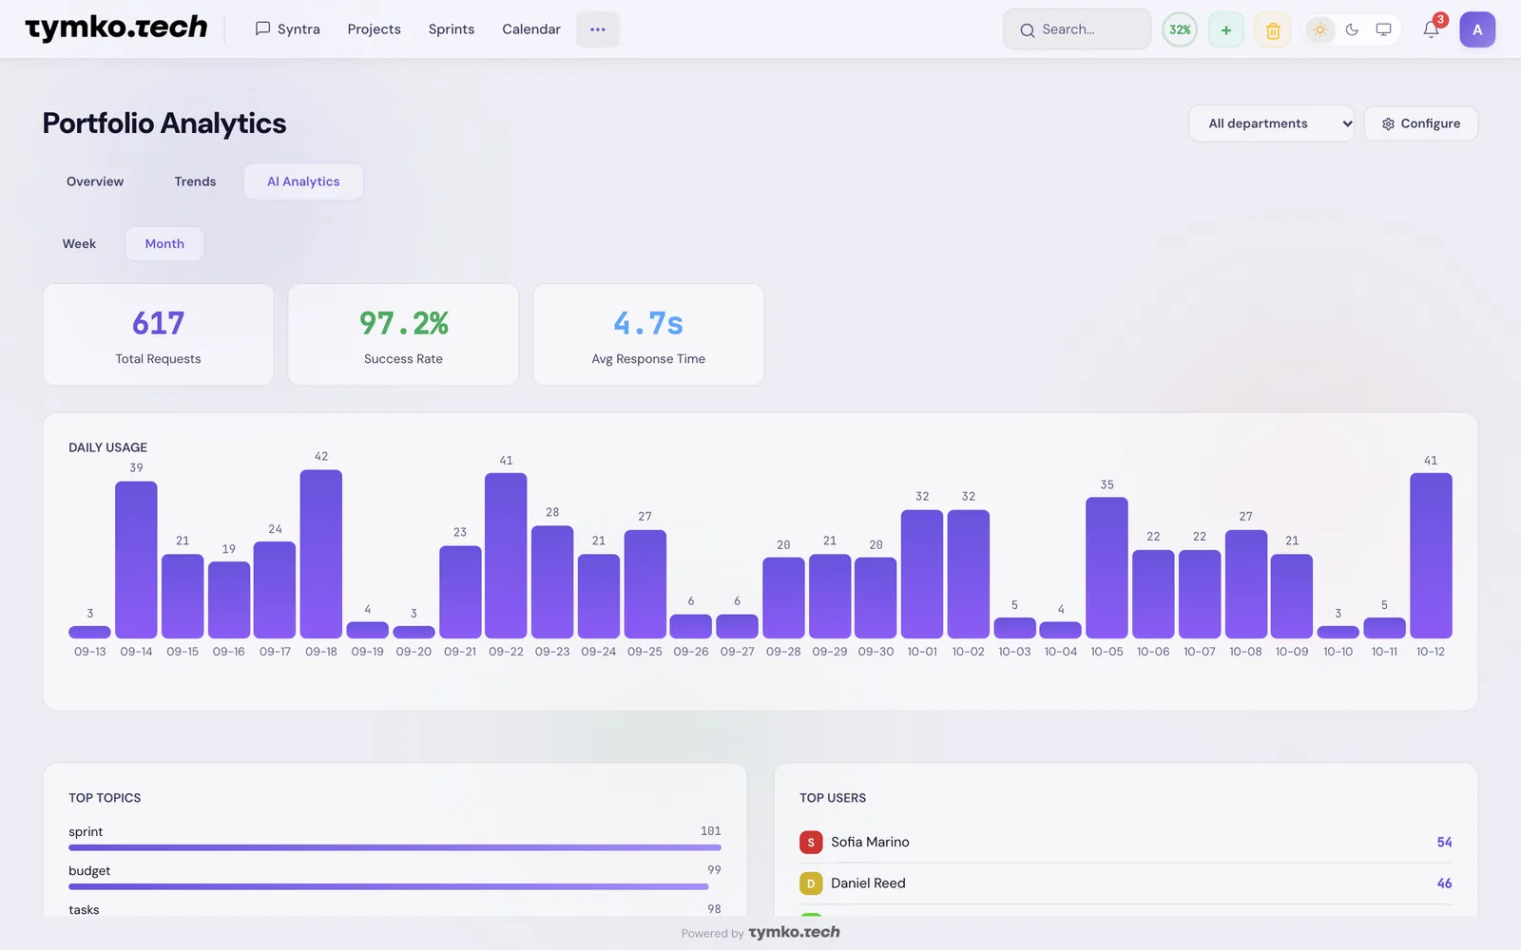Switch to light theme sun icon
1521x950 pixels.
[1319, 29]
